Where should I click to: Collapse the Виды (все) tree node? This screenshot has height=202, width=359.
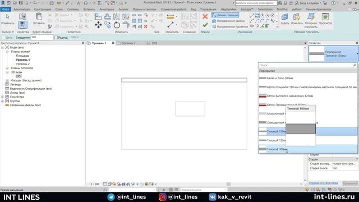pos(2,47)
